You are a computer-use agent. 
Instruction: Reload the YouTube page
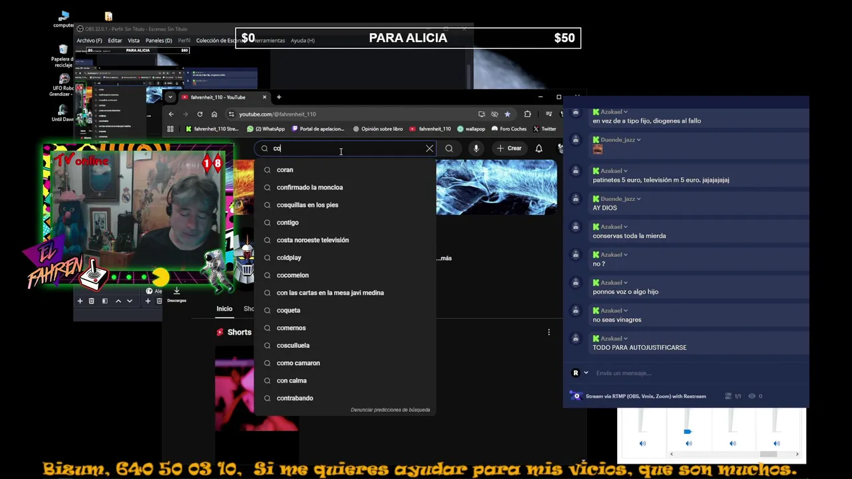[x=200, y=114]
